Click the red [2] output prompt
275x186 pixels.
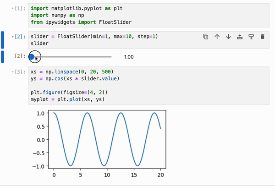pos(20,56)
